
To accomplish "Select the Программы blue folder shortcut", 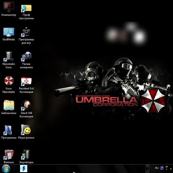I will pyautogui.click(x=9, y=132).
